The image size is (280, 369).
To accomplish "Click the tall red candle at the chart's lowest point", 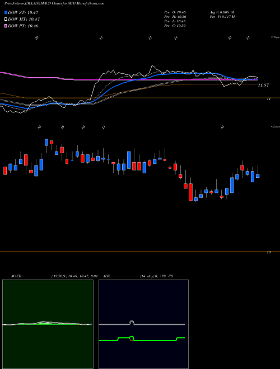I will (190, 192).
